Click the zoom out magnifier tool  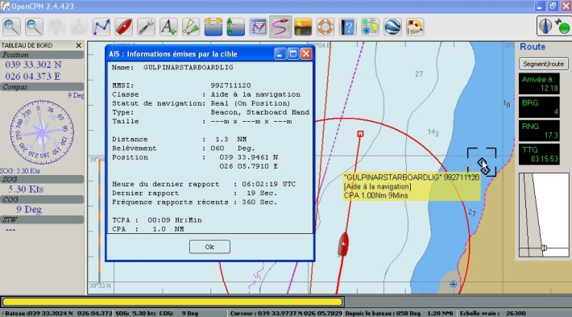click(x=34, y=27)
